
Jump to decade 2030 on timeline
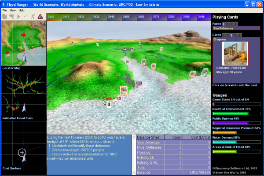(99, 17)
